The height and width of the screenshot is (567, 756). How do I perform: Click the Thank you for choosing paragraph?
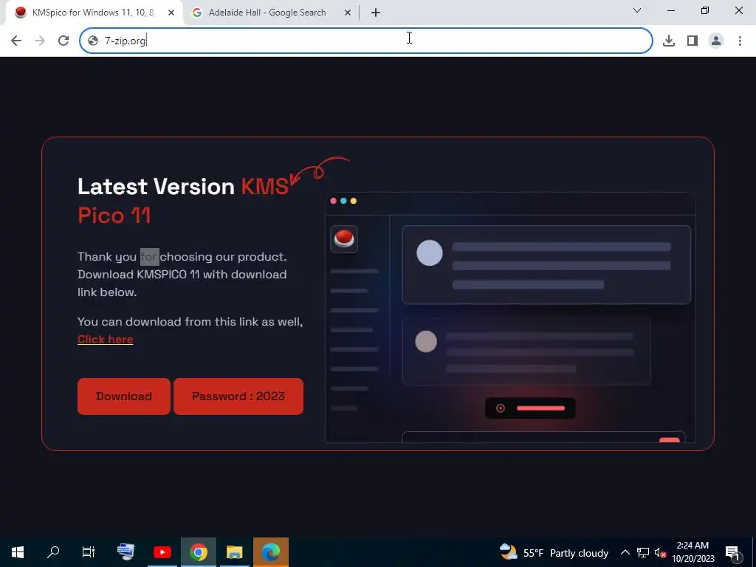[182, 274]
